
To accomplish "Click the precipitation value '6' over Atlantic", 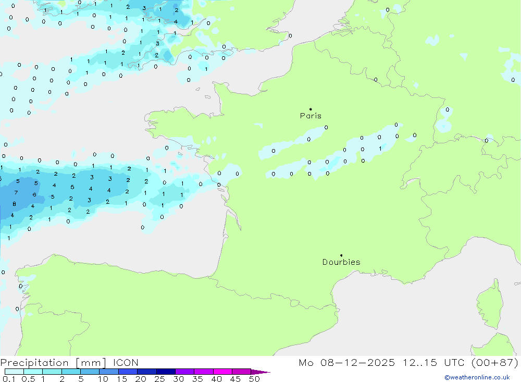I will pyautogui.click(x=34, y=195).
